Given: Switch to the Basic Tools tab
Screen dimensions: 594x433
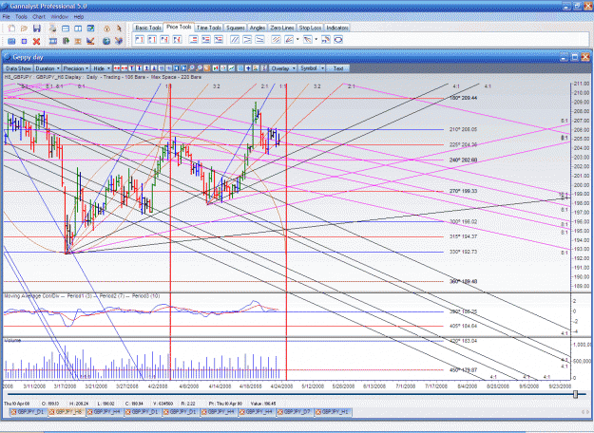Looking at the screenshot, I should (x=148, y=28).
